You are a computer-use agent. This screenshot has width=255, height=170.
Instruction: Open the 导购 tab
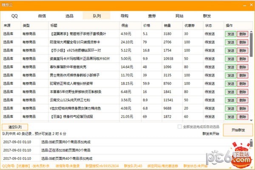[125, 16]
